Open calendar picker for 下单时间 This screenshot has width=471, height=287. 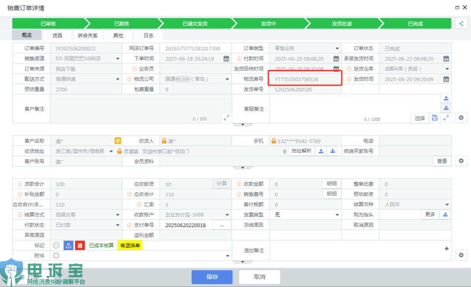(x=226, y=59)
